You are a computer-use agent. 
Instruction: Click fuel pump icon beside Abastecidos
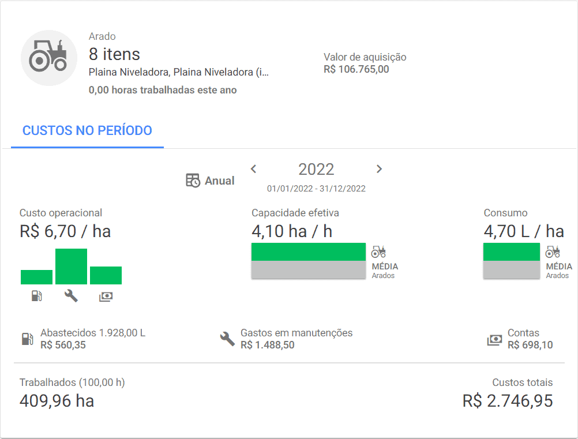pos(28,339)
